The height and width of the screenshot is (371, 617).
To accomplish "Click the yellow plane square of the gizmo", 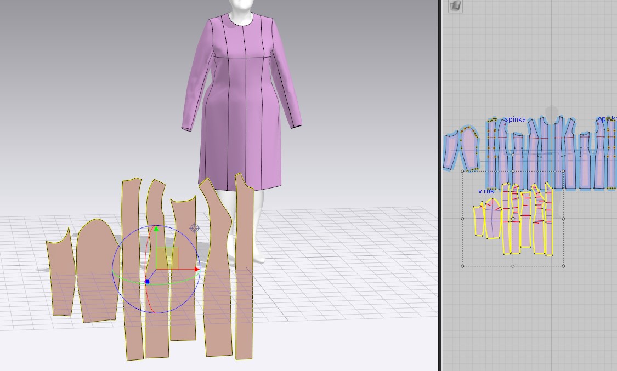I will (x=167, y=258).
